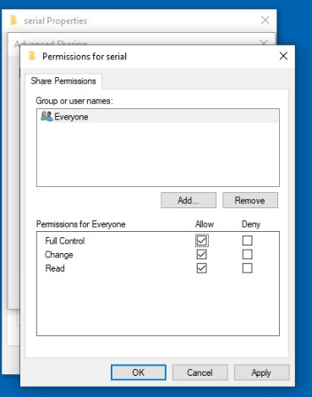
Task: Apply the permission changes
Action: click(261, 372)
